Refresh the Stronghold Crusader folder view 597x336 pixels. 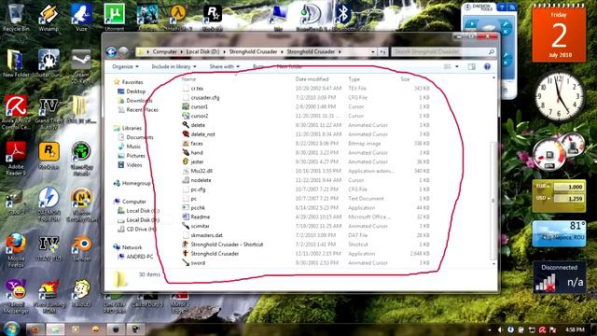coord(382,52)
